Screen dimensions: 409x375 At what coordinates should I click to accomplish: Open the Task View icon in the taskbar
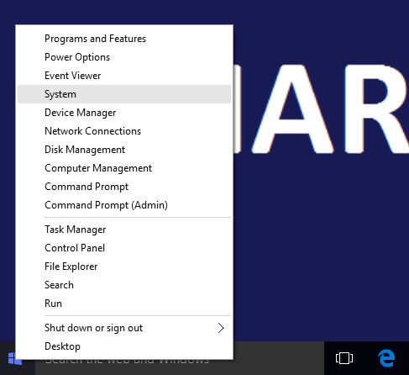[344, 358]
